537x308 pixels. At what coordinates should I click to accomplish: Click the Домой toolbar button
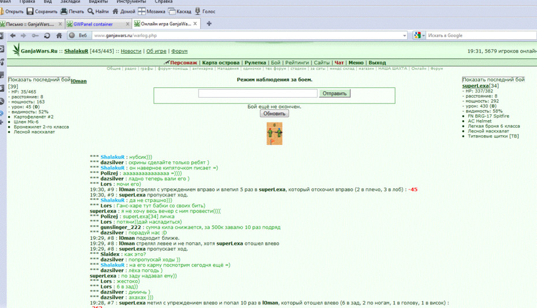click(124, 12)
